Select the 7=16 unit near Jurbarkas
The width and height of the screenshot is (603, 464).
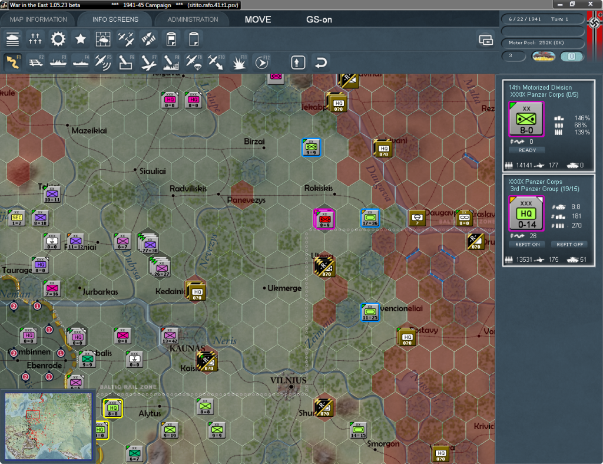[52, 289]
